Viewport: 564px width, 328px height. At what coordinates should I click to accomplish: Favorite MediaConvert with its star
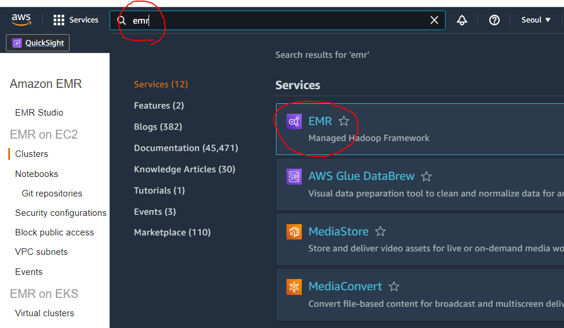pyautogui.click(x=394, y=286)
